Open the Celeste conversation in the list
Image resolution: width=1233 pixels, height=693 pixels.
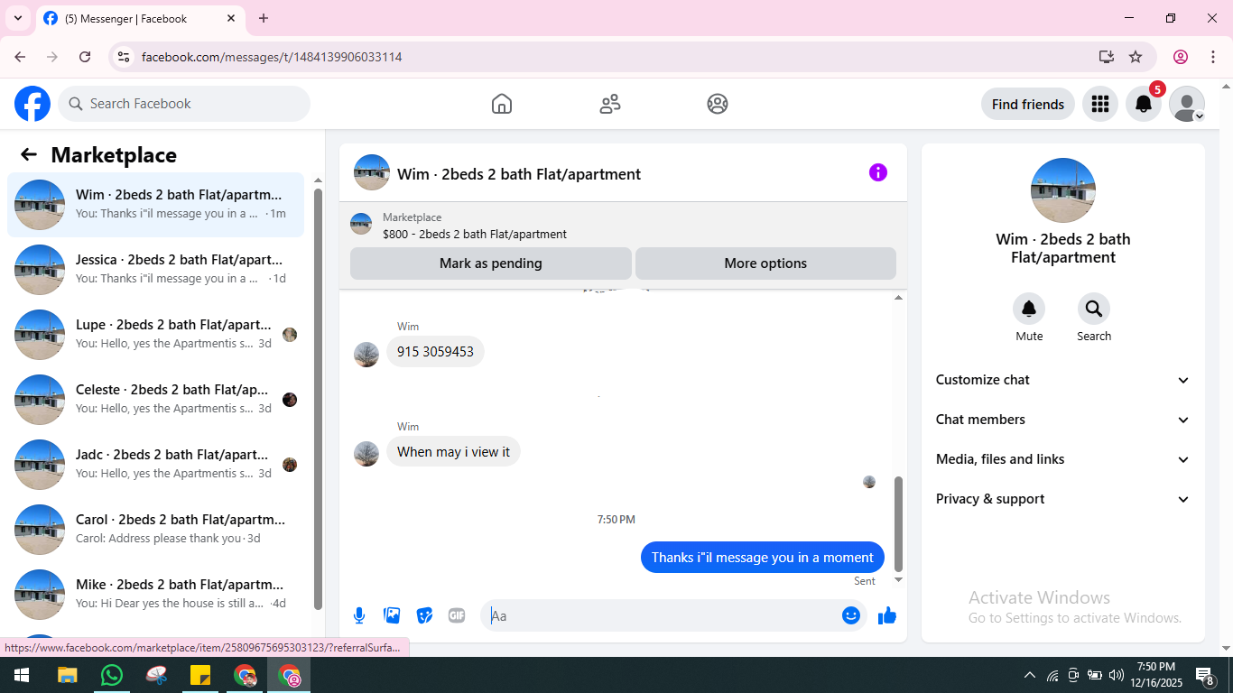click(x=155, y=400)
